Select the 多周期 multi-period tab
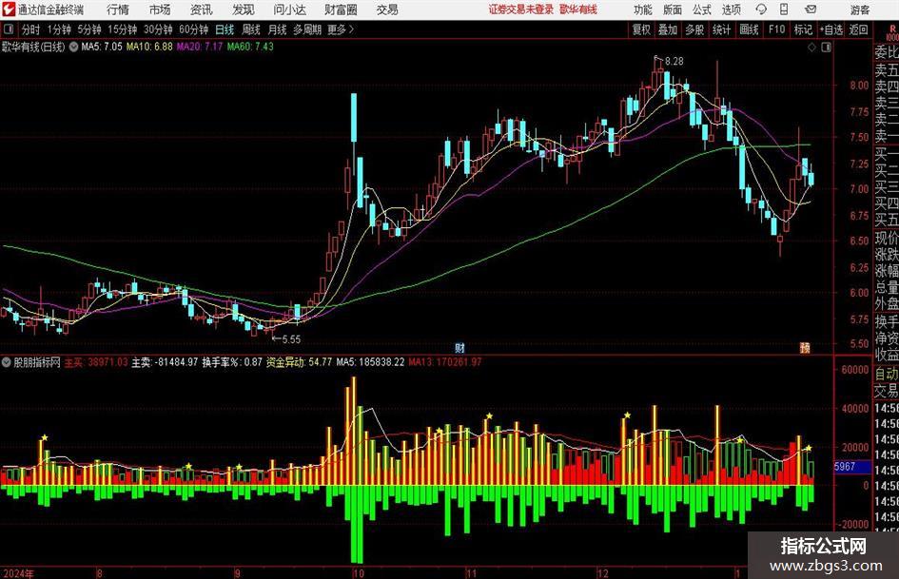The image size is (899, 579). pos(307,29)
